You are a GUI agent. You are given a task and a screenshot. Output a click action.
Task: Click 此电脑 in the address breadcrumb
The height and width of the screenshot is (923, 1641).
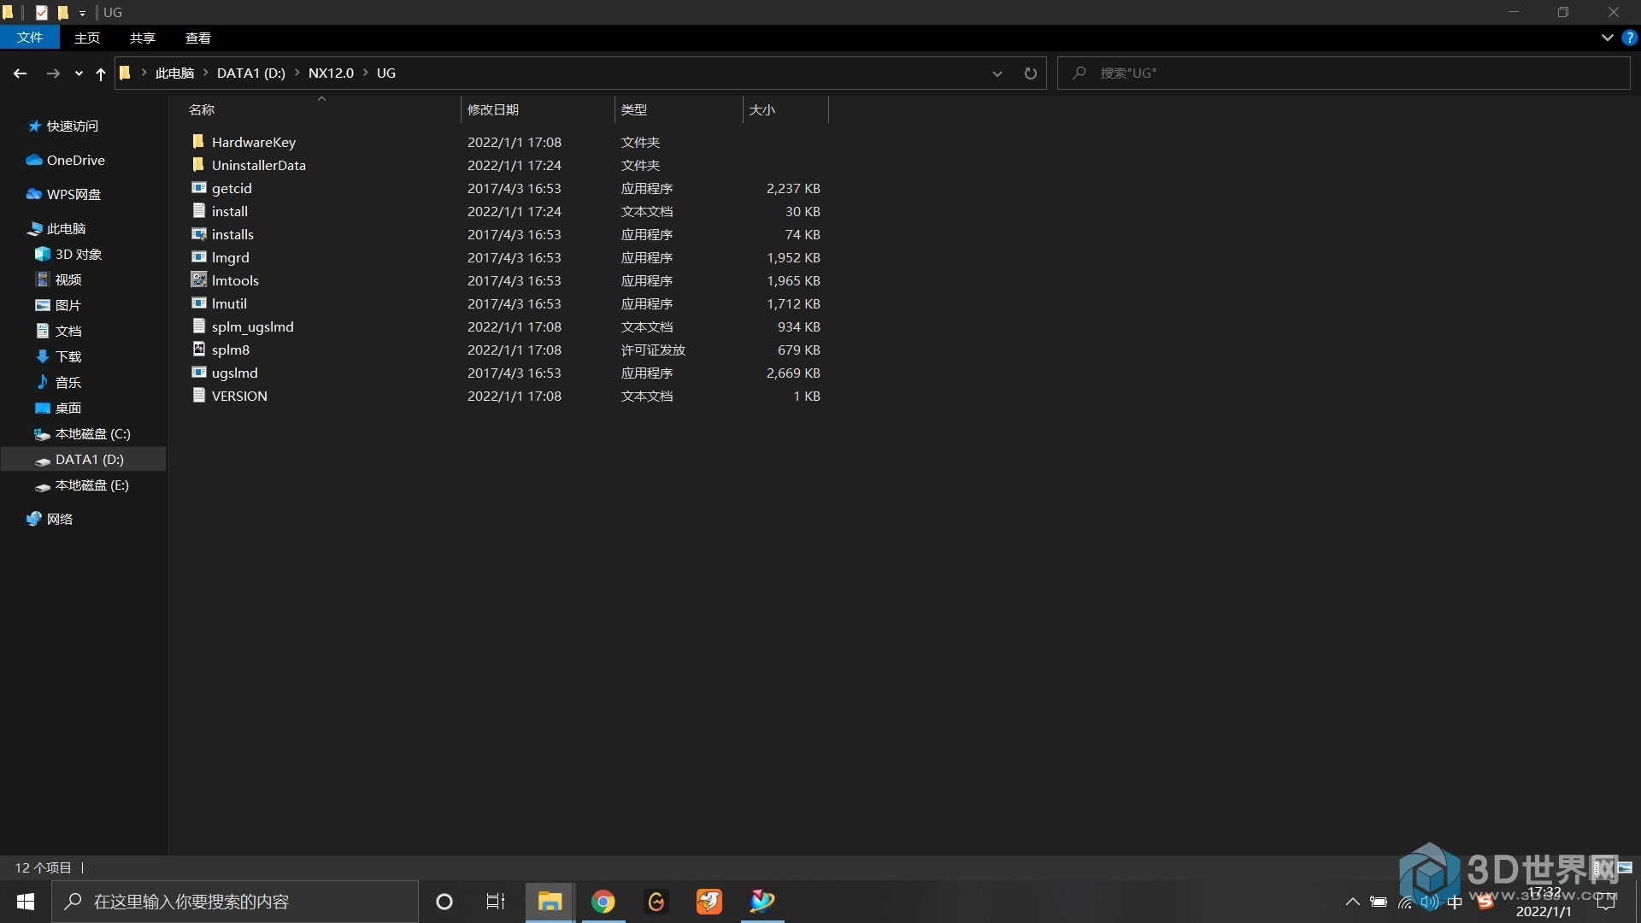pos(174,73)
